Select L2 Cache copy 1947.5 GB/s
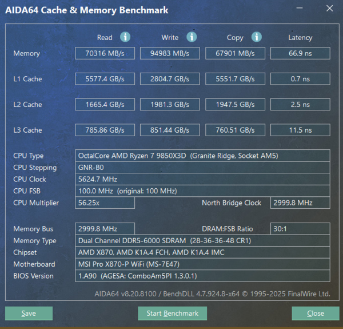The width and height of the screenshot is (343, 329). 235,104
